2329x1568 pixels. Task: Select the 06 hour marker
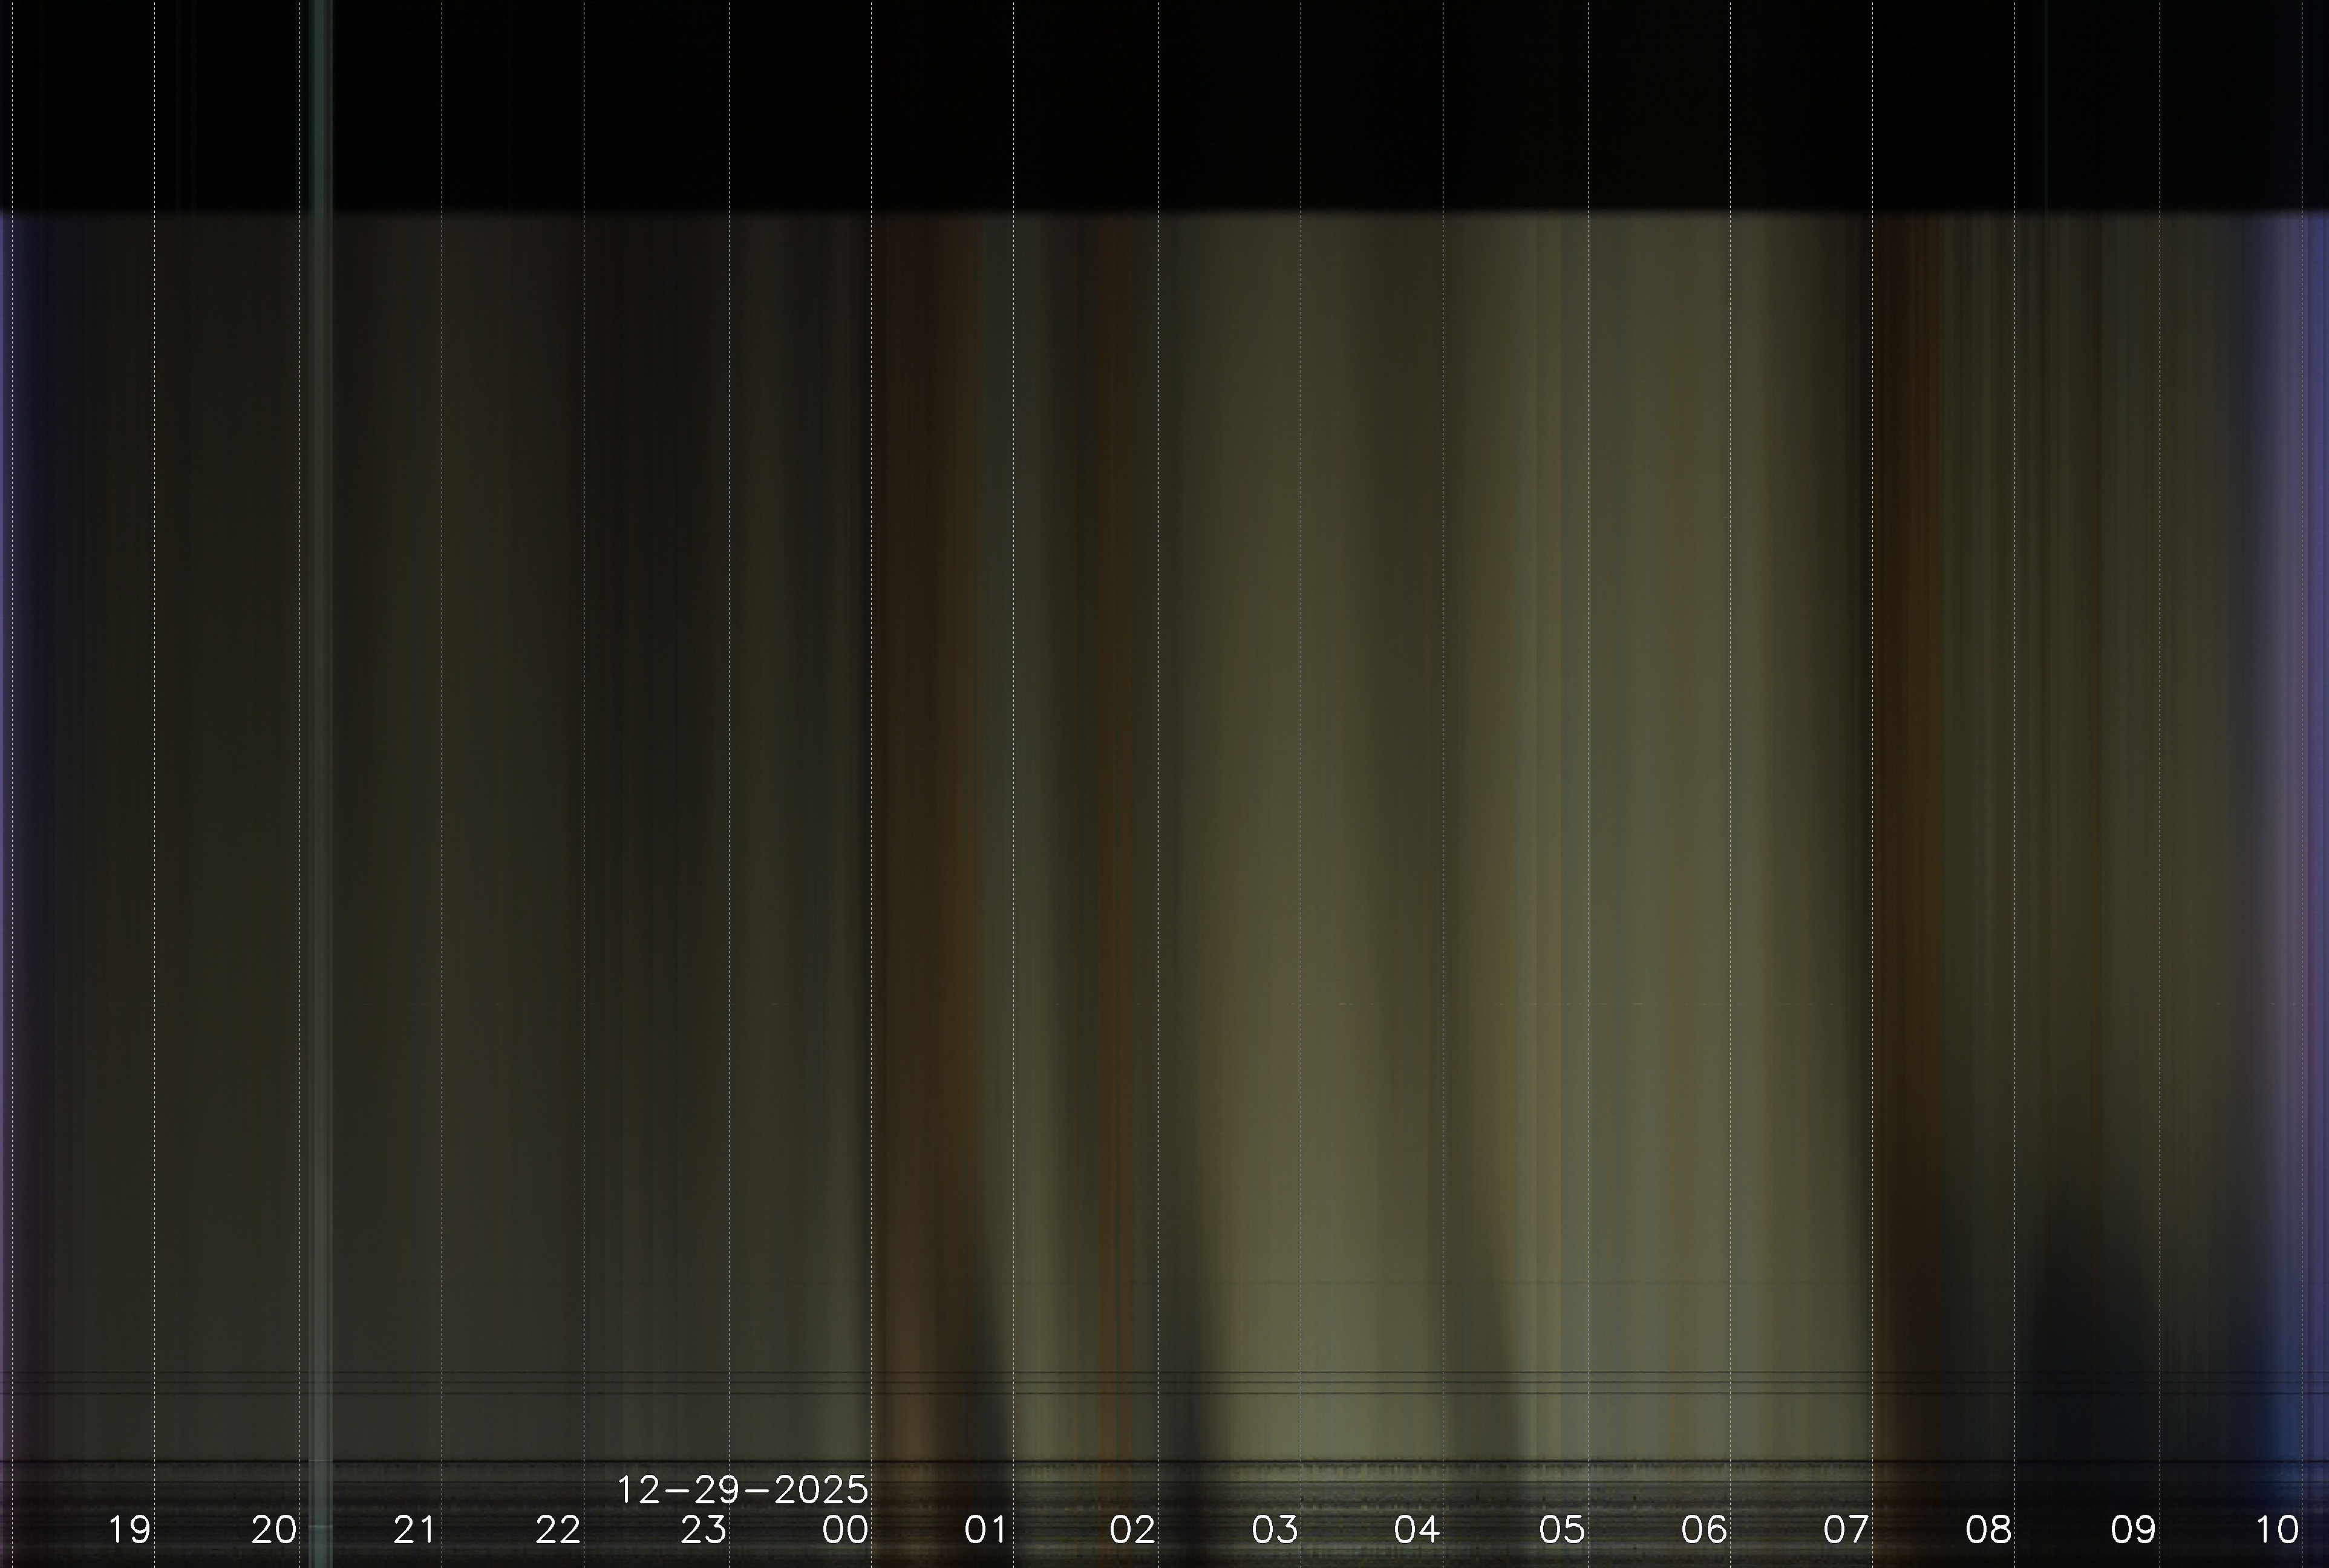[1704, 1529]
